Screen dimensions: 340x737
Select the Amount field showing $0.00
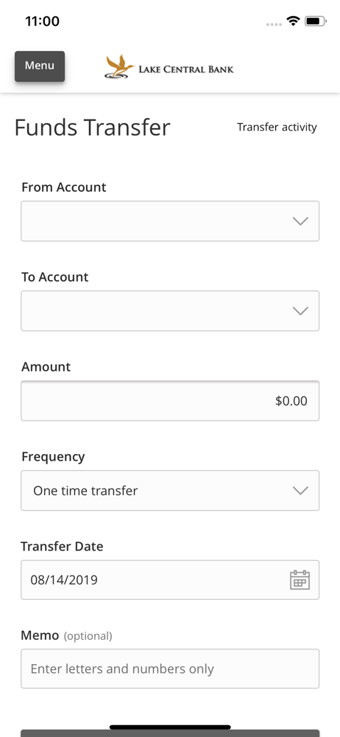tap(170, 400)
